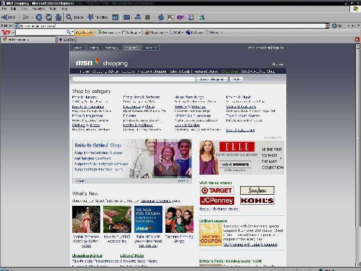Click the Yahoo toolbar search magnifier icon
This screenshot has height=271, width=361.
[68, 32]
